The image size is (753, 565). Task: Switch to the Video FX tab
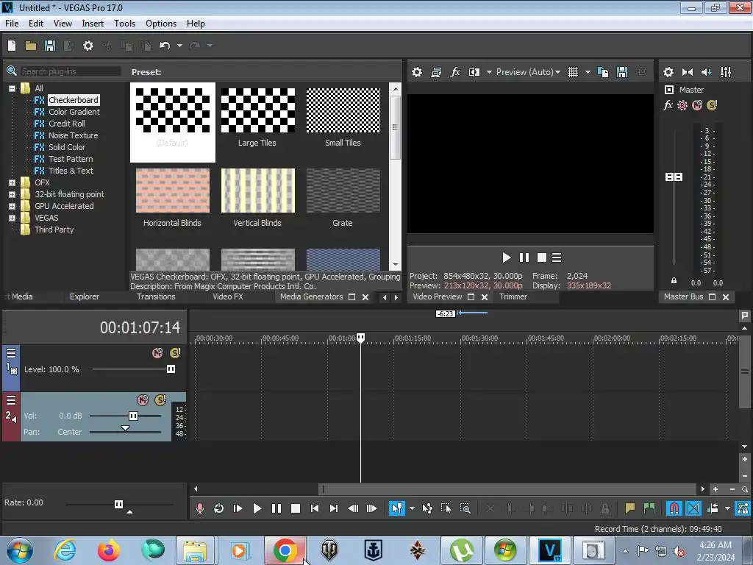tap(228, 297)
